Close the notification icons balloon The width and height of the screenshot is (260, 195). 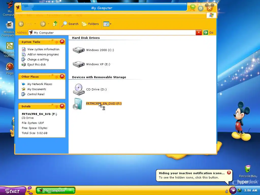(229, 173)
